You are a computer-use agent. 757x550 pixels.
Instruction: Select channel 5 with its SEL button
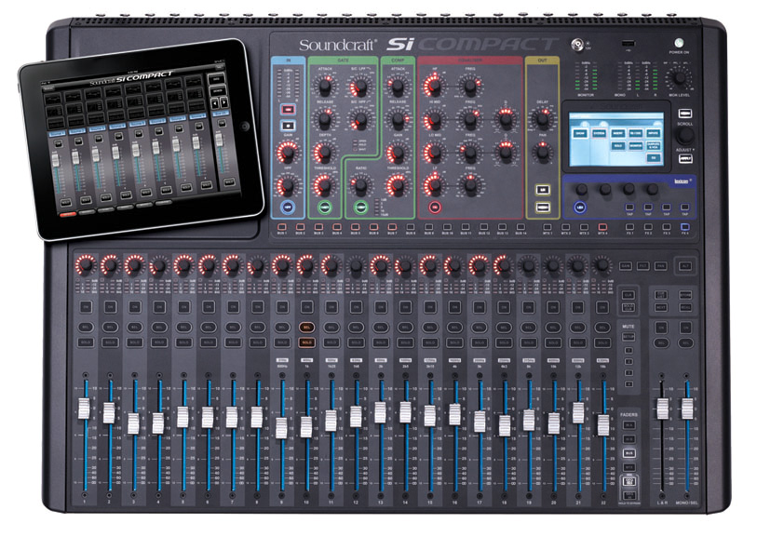[x=184, y=327]
